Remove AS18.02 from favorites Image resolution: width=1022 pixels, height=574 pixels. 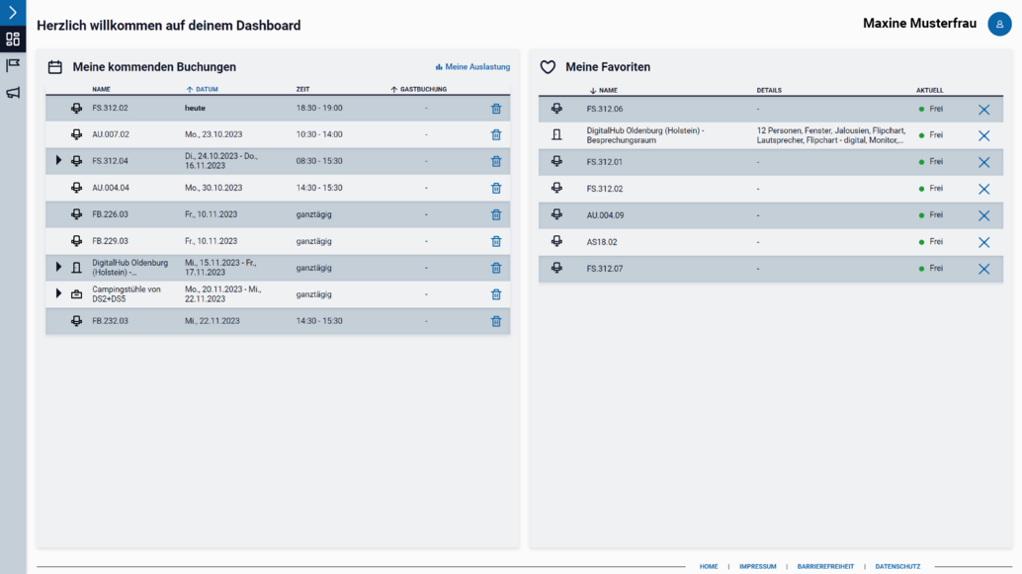pyautogui.click(x=984, y=242)
